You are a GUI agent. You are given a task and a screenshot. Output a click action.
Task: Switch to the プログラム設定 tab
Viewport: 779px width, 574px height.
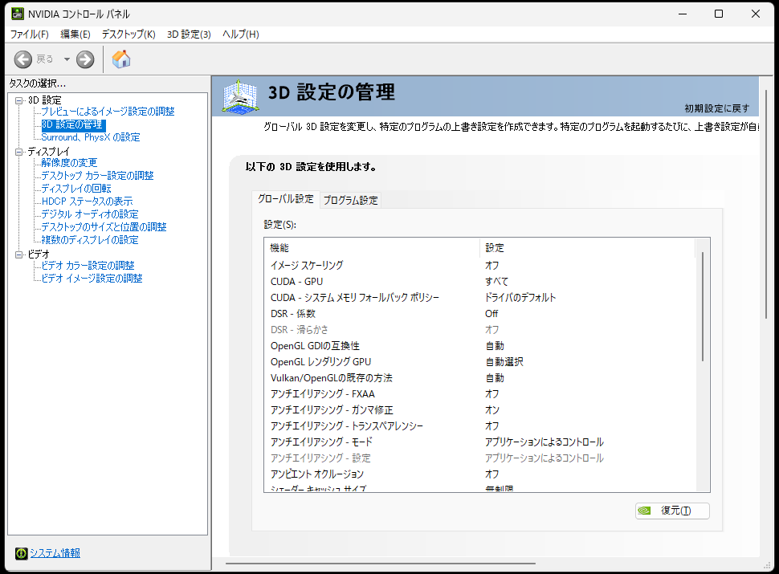point(350,200)
